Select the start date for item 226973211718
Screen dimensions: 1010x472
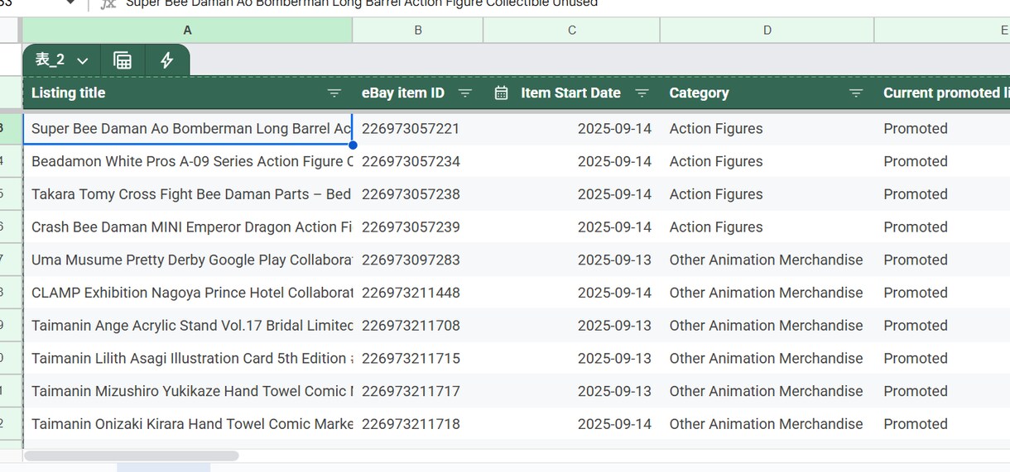[x=572, y=424]
